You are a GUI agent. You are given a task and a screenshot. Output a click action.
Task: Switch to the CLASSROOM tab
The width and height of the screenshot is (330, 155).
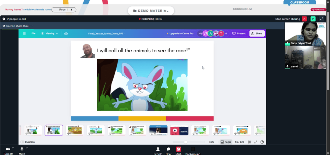click(x=300, y=3)
